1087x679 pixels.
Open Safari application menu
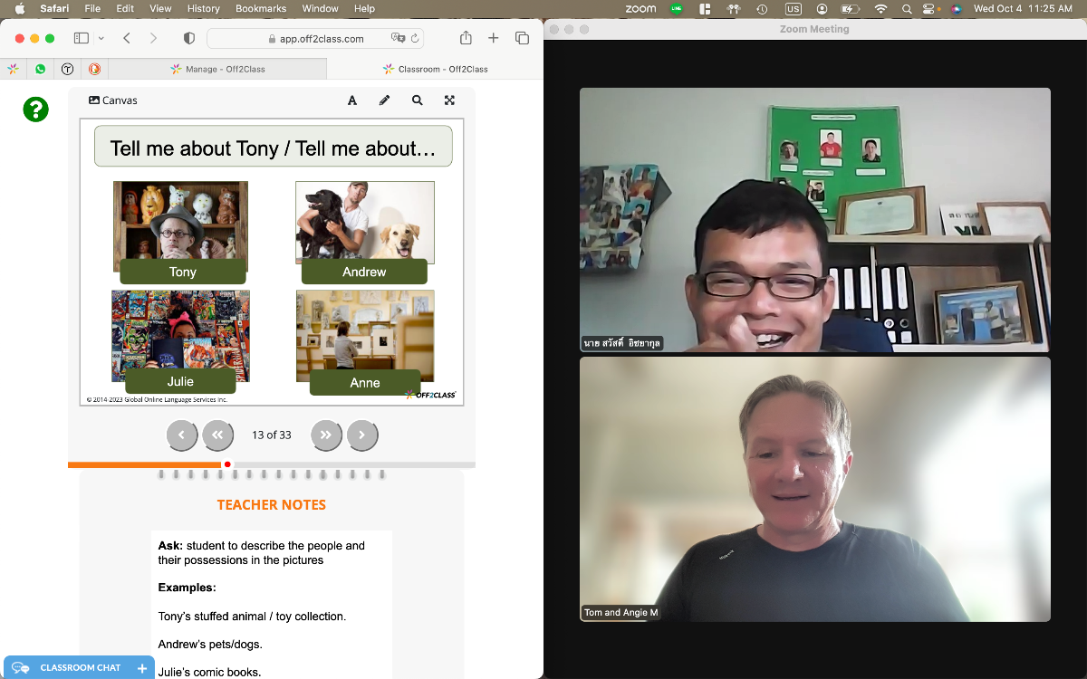[x=54, y=8]
